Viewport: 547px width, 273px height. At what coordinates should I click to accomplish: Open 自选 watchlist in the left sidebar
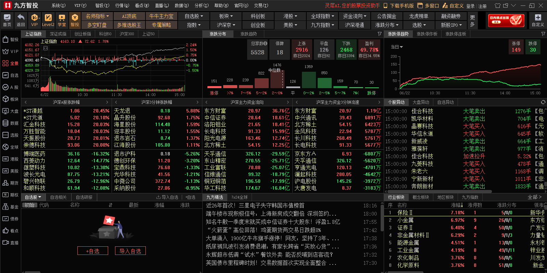pyautogui.click(x=10, y=75)
